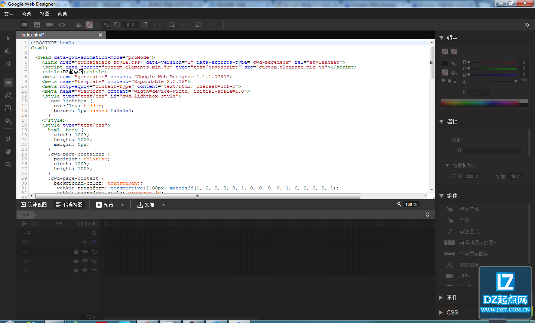Screen dimensions: 535x323
Task: Open the 视图 menu
Action: pos(45,14)
